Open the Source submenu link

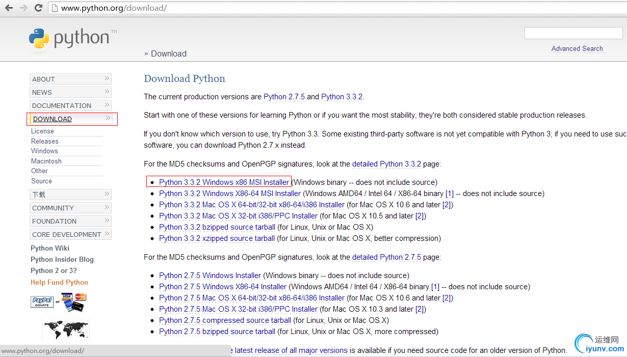[41, 181]
